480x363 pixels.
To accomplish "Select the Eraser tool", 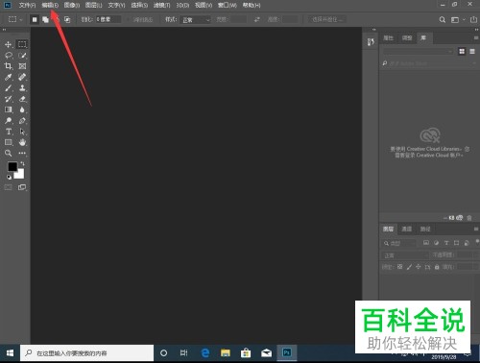I will point(22,99).
